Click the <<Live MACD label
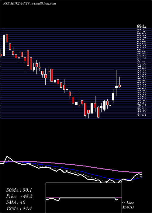The image size is (152, 213). [128, 205]
